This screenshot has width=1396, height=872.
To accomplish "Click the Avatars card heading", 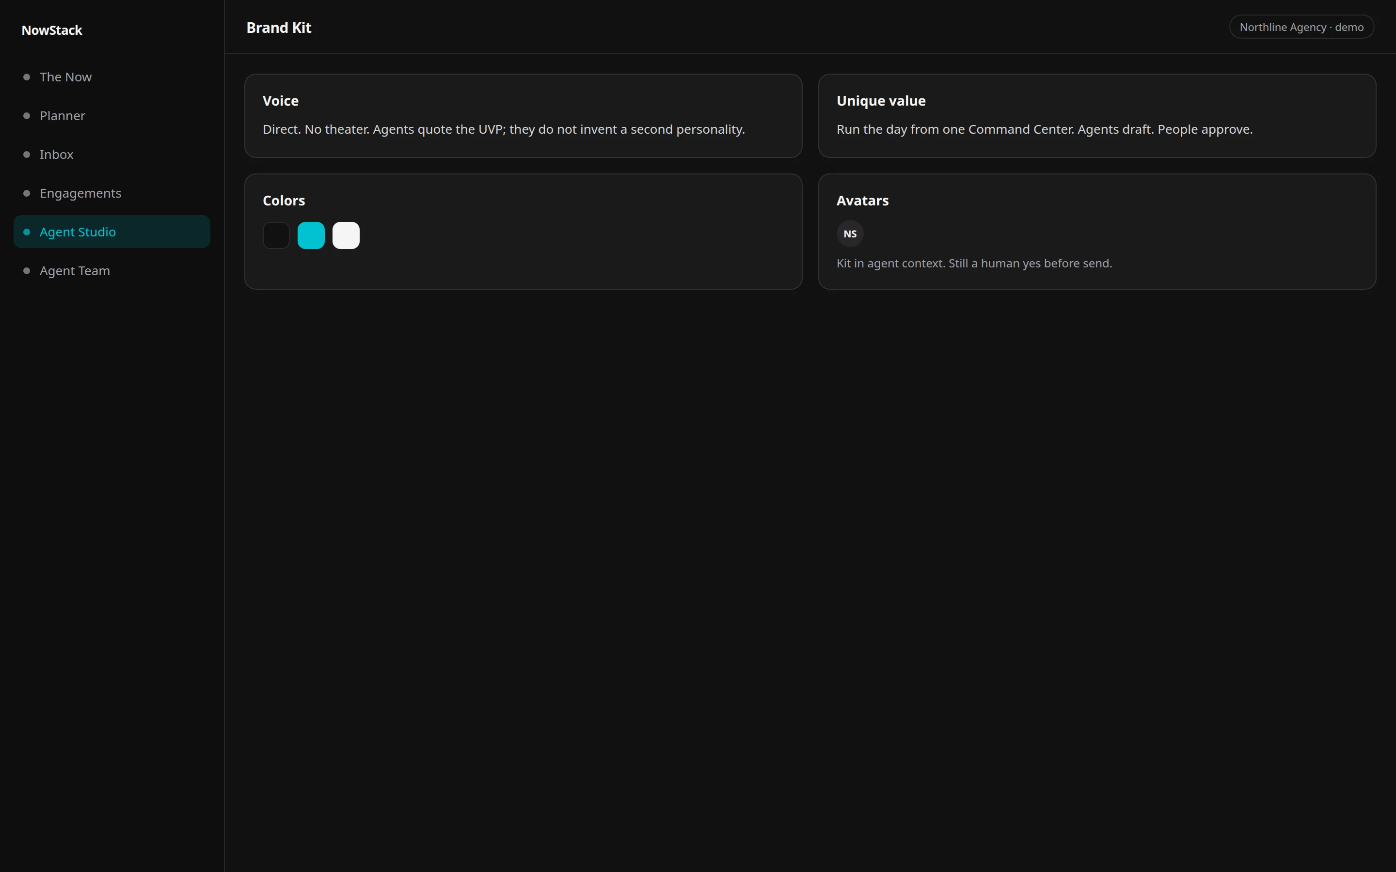I will tap(862, 201).
